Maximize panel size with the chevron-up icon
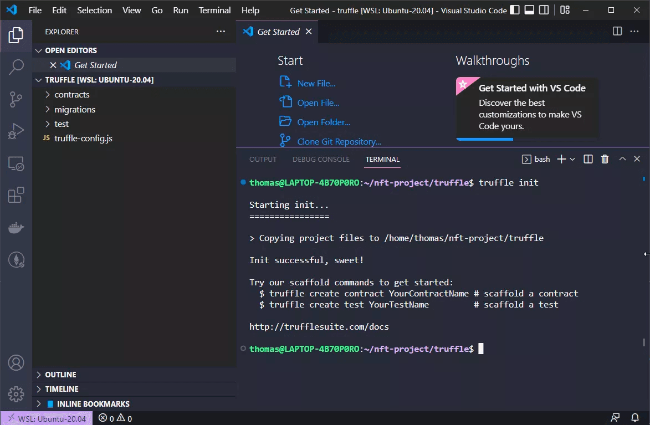650x425 pixels. pyautogui.click(x=622, y=159)
